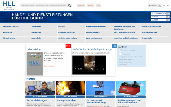Click the blue HLL badge on video card
171x107 pixels.
tap(114, 46)
